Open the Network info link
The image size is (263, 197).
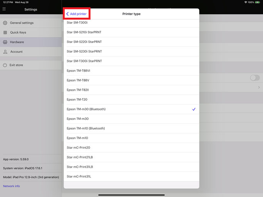12,186
